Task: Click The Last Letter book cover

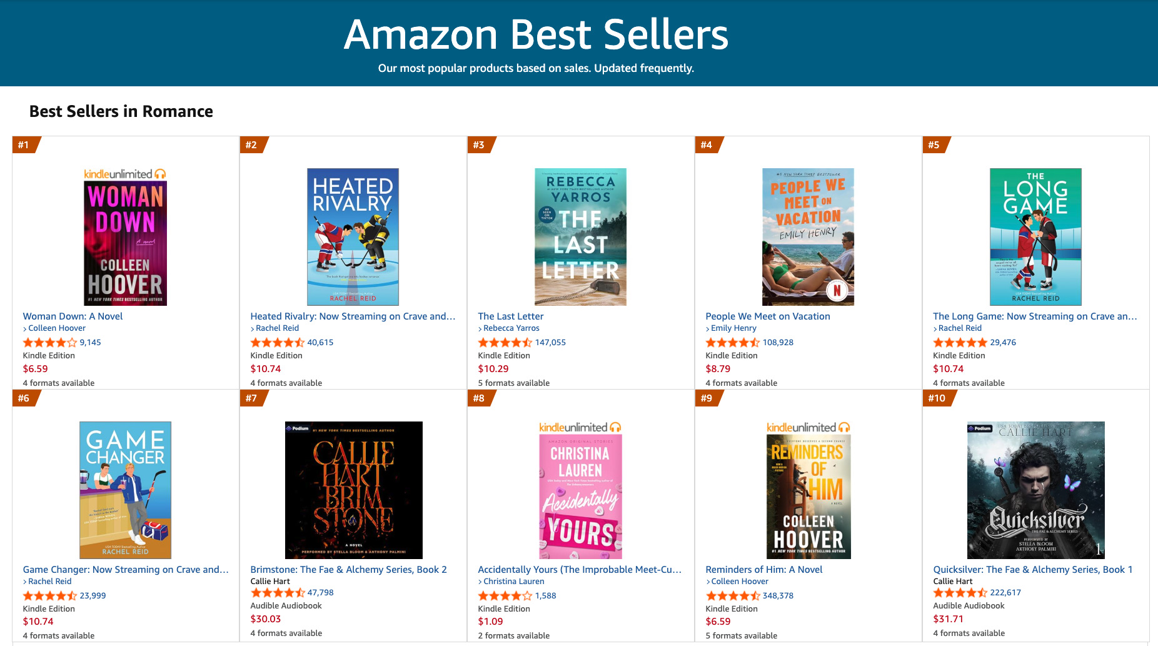Action: [x=580, y=236]
